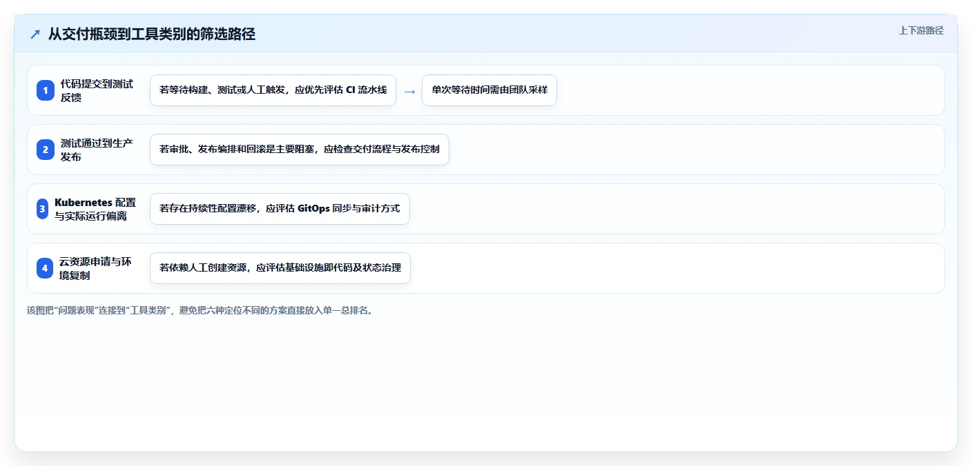Select the Kubernetes 配置与实际运行偏离 label
This screenshot has width=972, height=466.
click(x=95, y=209)
